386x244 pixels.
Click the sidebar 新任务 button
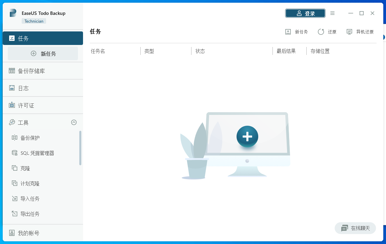pyautogui.click(x=43, y=53)
